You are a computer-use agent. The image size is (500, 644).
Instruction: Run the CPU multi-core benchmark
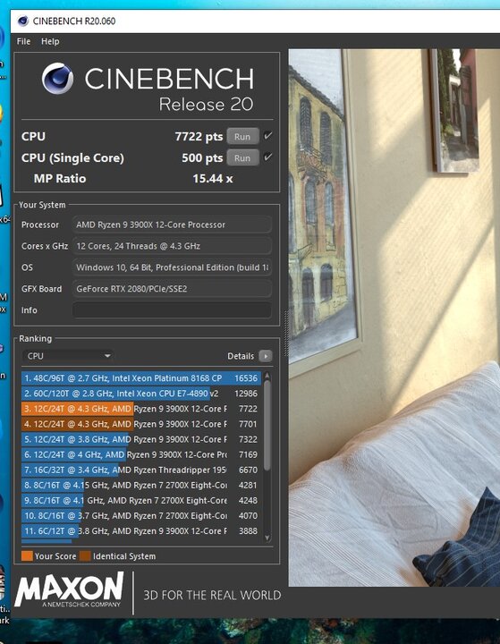(x=242, y=137)
